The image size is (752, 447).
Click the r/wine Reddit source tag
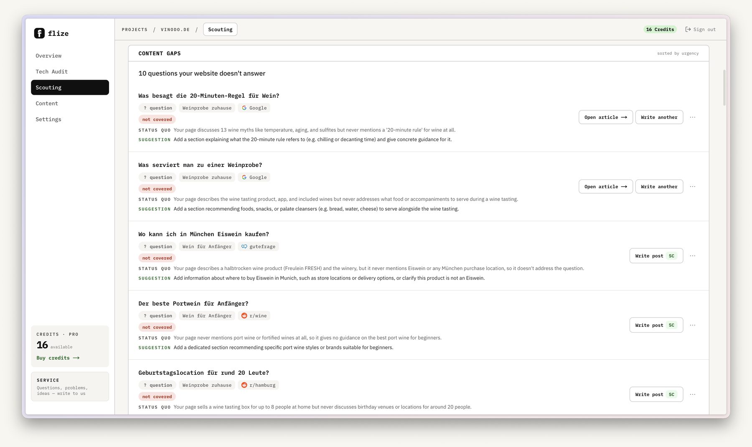(254, 316)
